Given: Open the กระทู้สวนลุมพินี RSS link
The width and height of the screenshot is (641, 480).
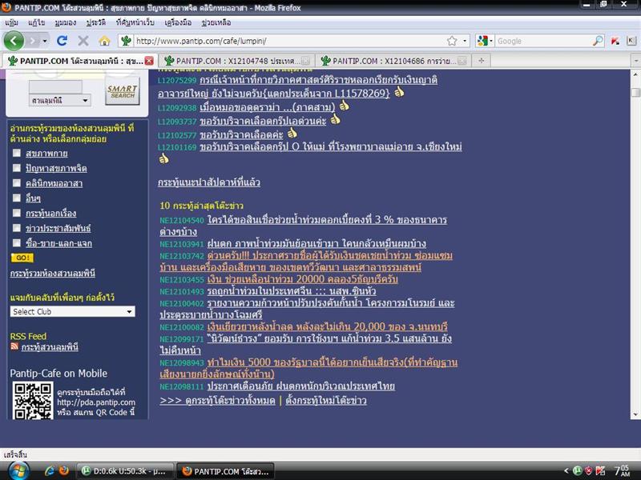Looking at the screenshot, I should click(x=50, y=347).
